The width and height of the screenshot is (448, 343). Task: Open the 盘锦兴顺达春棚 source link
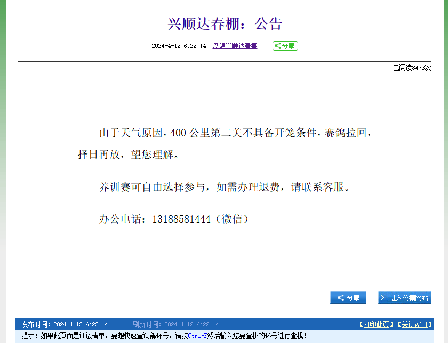[235, 46]
